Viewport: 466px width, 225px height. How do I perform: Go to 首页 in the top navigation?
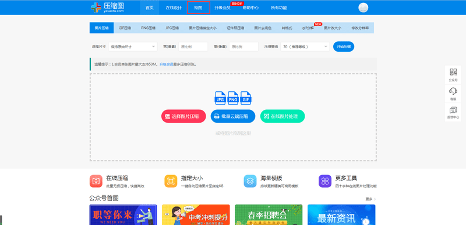[150, 8]
